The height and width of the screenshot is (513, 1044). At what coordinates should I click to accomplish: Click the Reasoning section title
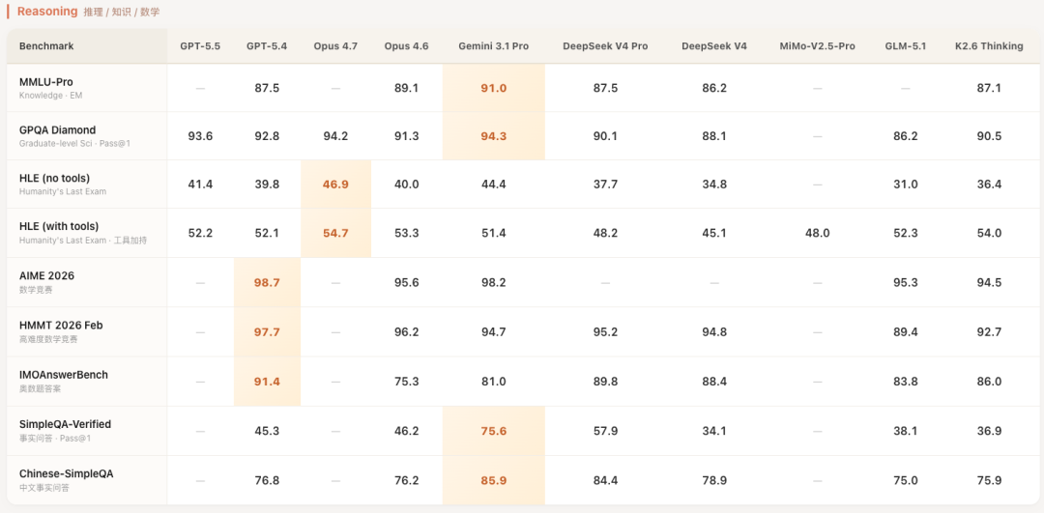(x=47, y=12)
